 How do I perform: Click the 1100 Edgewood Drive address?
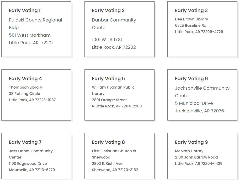point(28,163)
